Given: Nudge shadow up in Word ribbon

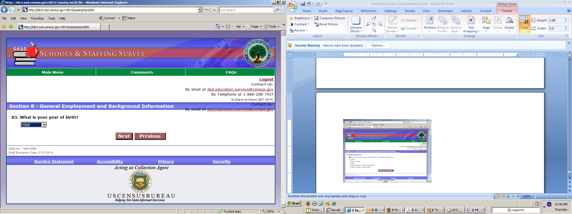Looking at the screenshot, I should click(374, 18).
